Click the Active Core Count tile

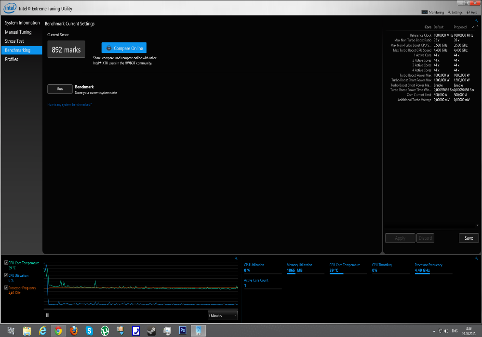pos(263,283)
